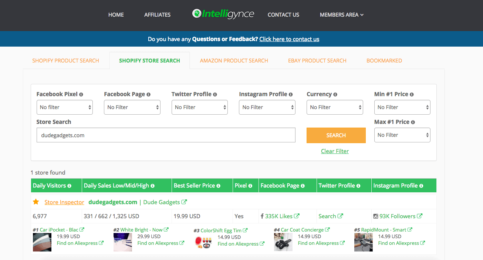Click info icon in Twitter Profile column header
This screenshot has width=483, height=260.
point(358,186)
